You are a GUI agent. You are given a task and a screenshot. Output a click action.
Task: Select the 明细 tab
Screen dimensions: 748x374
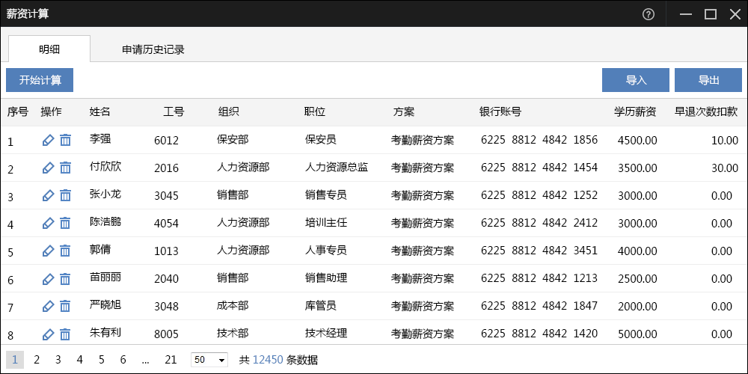[49, 49]
